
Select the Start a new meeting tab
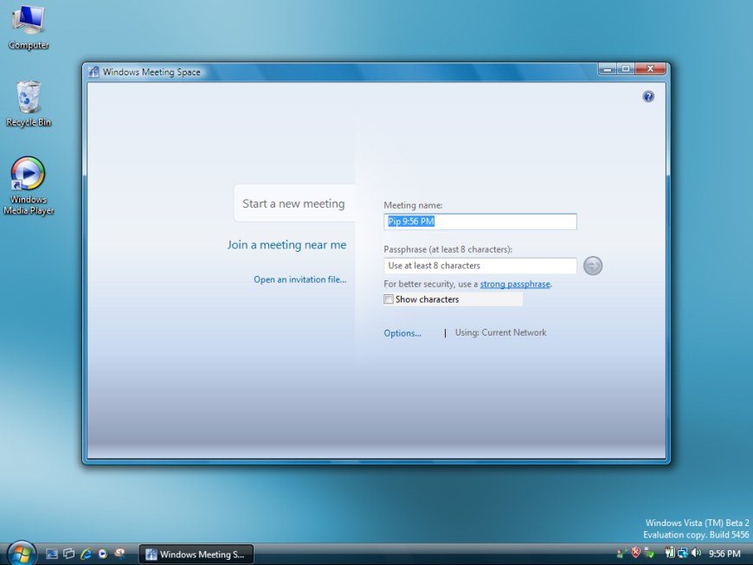(x=293, y=203)
